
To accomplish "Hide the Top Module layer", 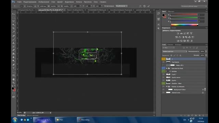I will (x=163, y=62).
